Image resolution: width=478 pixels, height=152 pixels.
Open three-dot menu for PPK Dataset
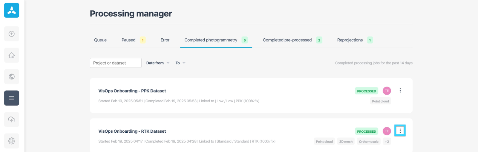click(x=400, y=90)
